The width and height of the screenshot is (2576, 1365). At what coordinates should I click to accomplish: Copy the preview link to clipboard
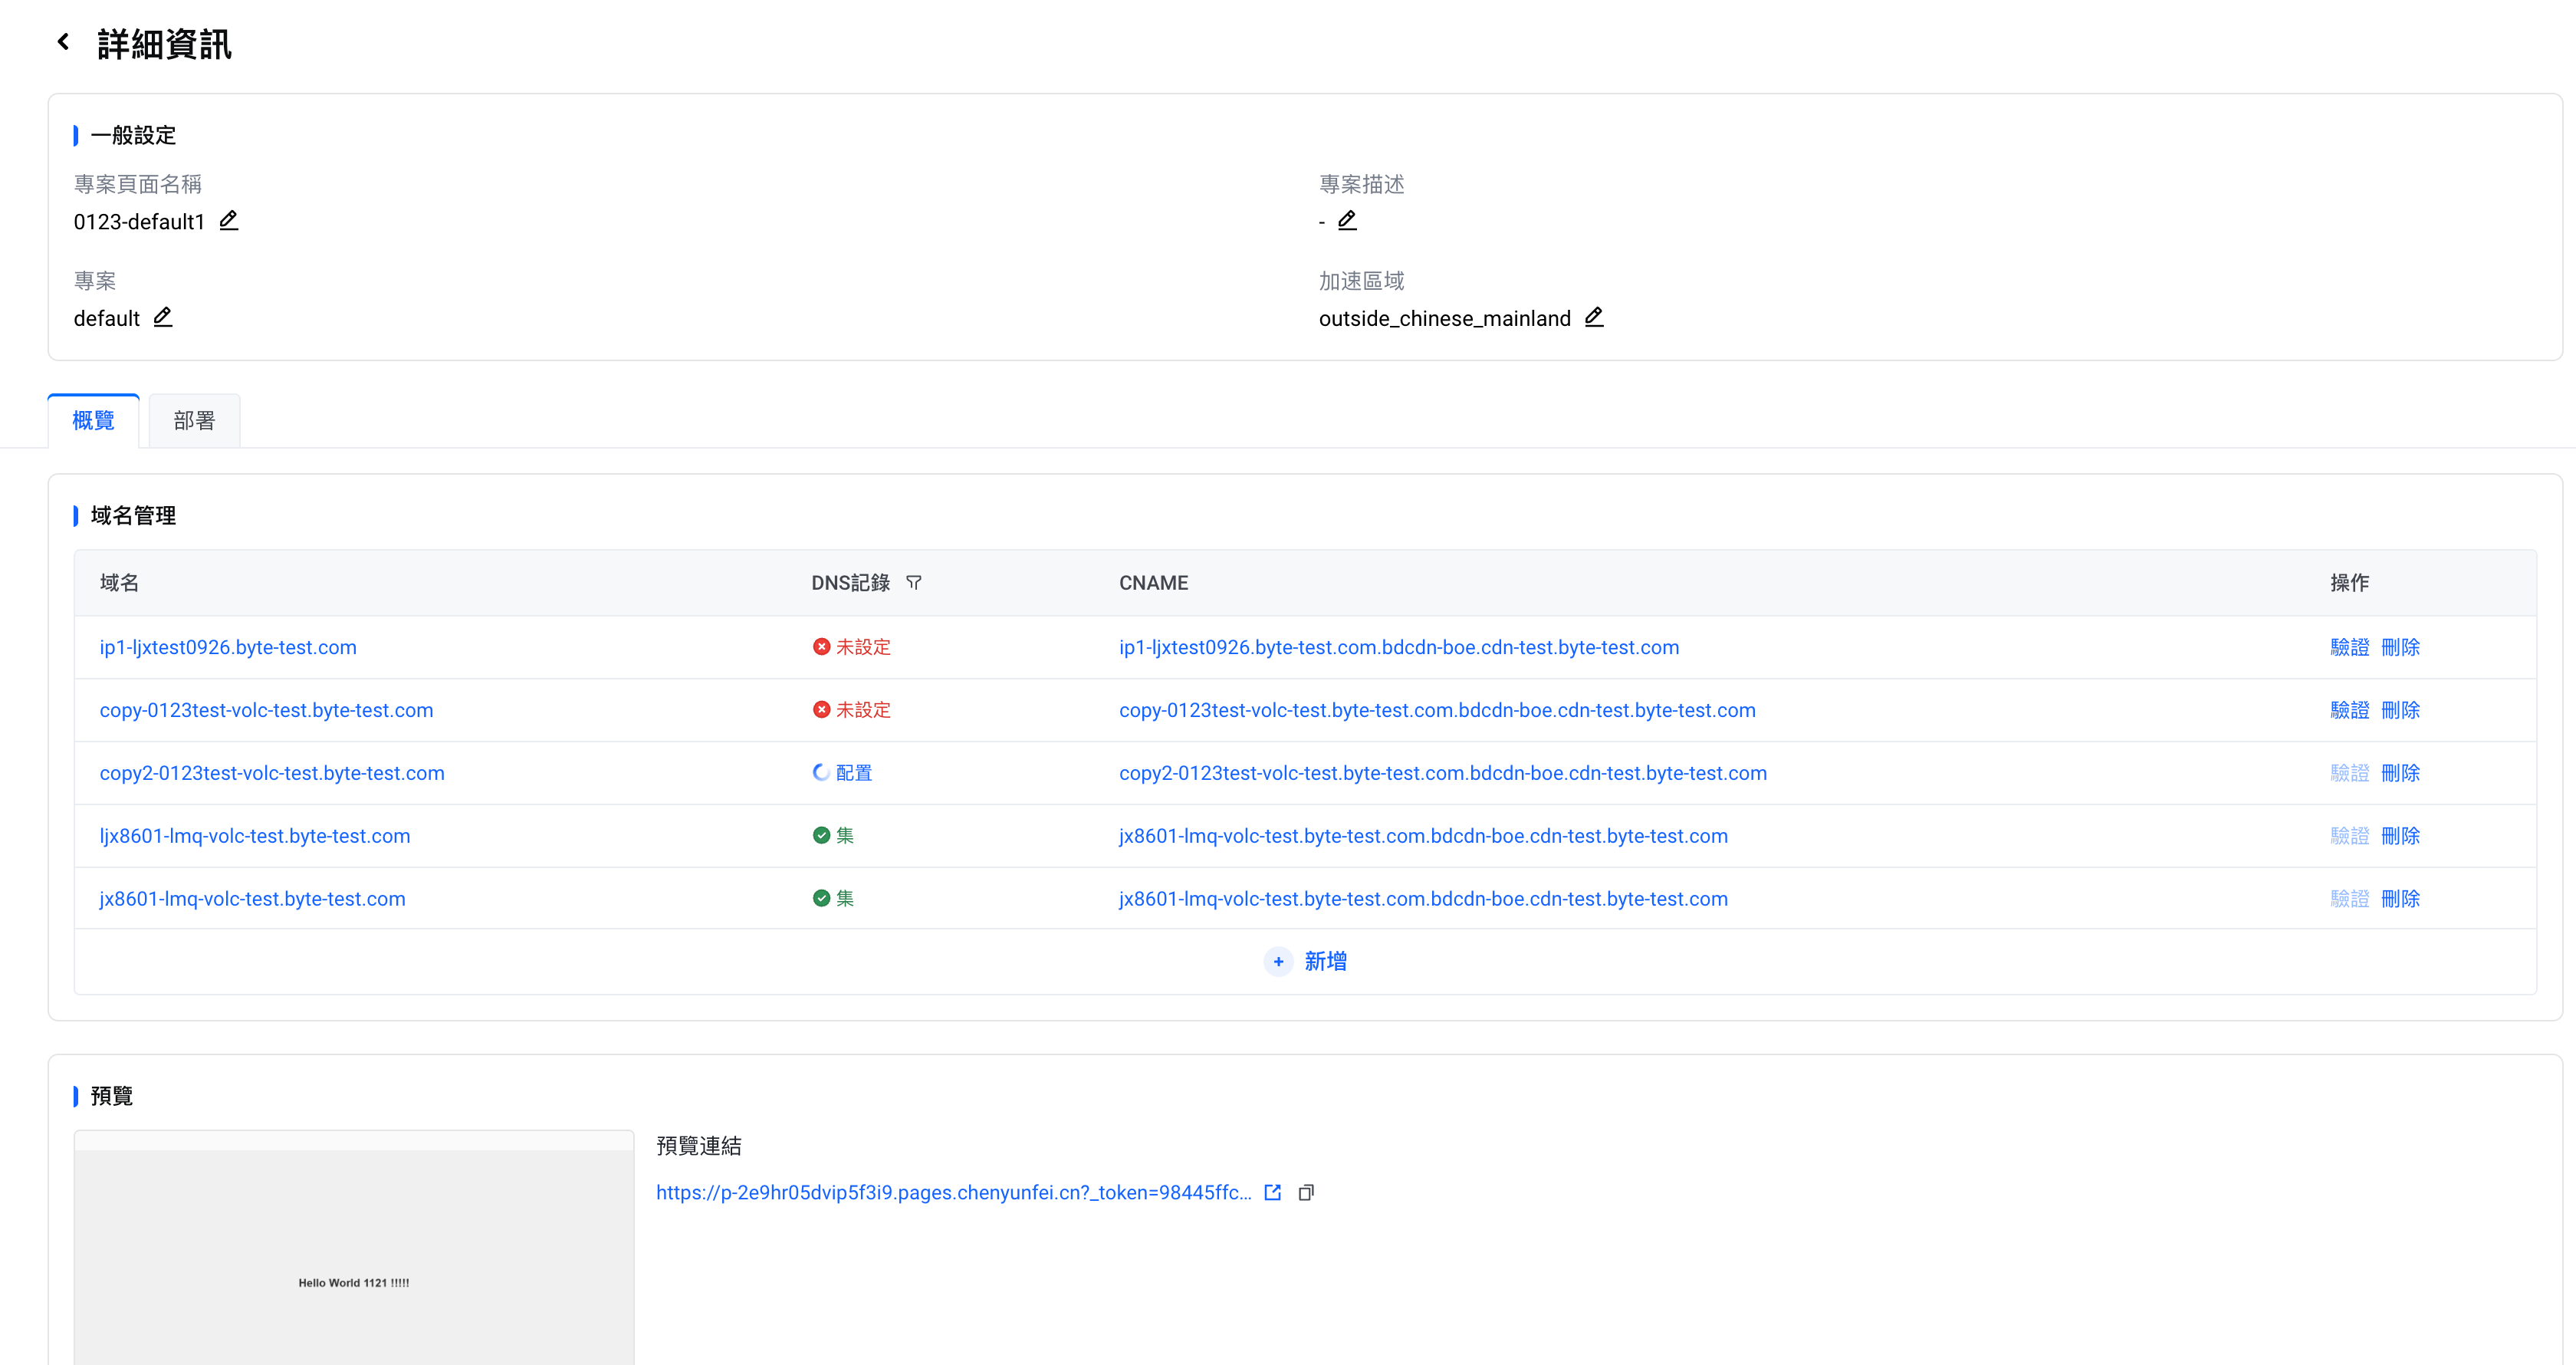coord(1306,1192)
